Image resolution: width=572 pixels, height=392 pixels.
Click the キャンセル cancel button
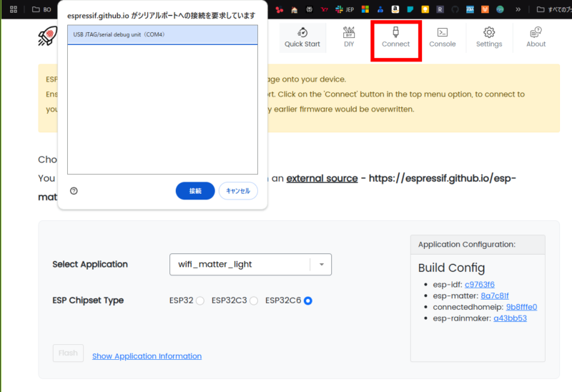coord(238,191)
